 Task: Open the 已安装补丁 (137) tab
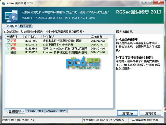56,111
